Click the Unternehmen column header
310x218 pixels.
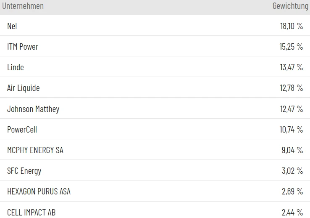(x=23, y=6)
